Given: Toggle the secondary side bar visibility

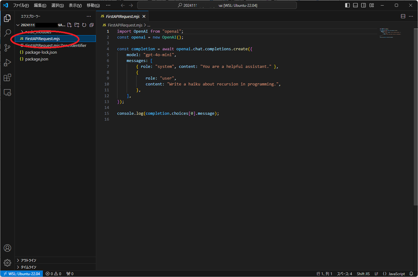Looking at the screenshot, I should pyautogui.click(x=363, y=5).
